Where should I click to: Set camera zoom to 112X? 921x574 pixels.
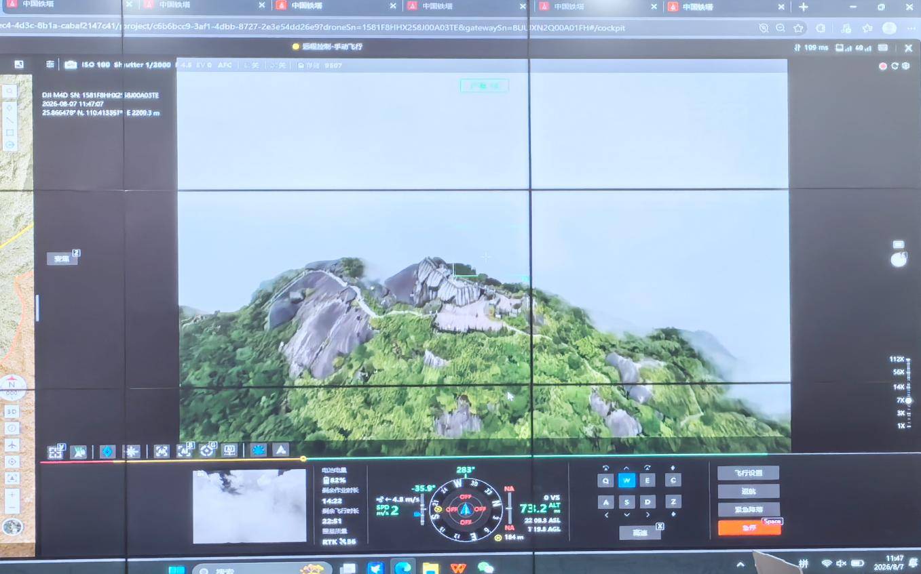click(897, 359)
